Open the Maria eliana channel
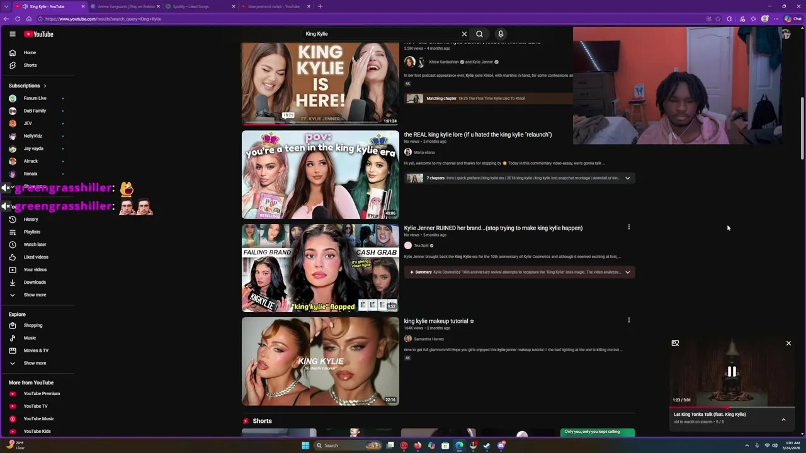The image size is (806, 453). [424, 152]
